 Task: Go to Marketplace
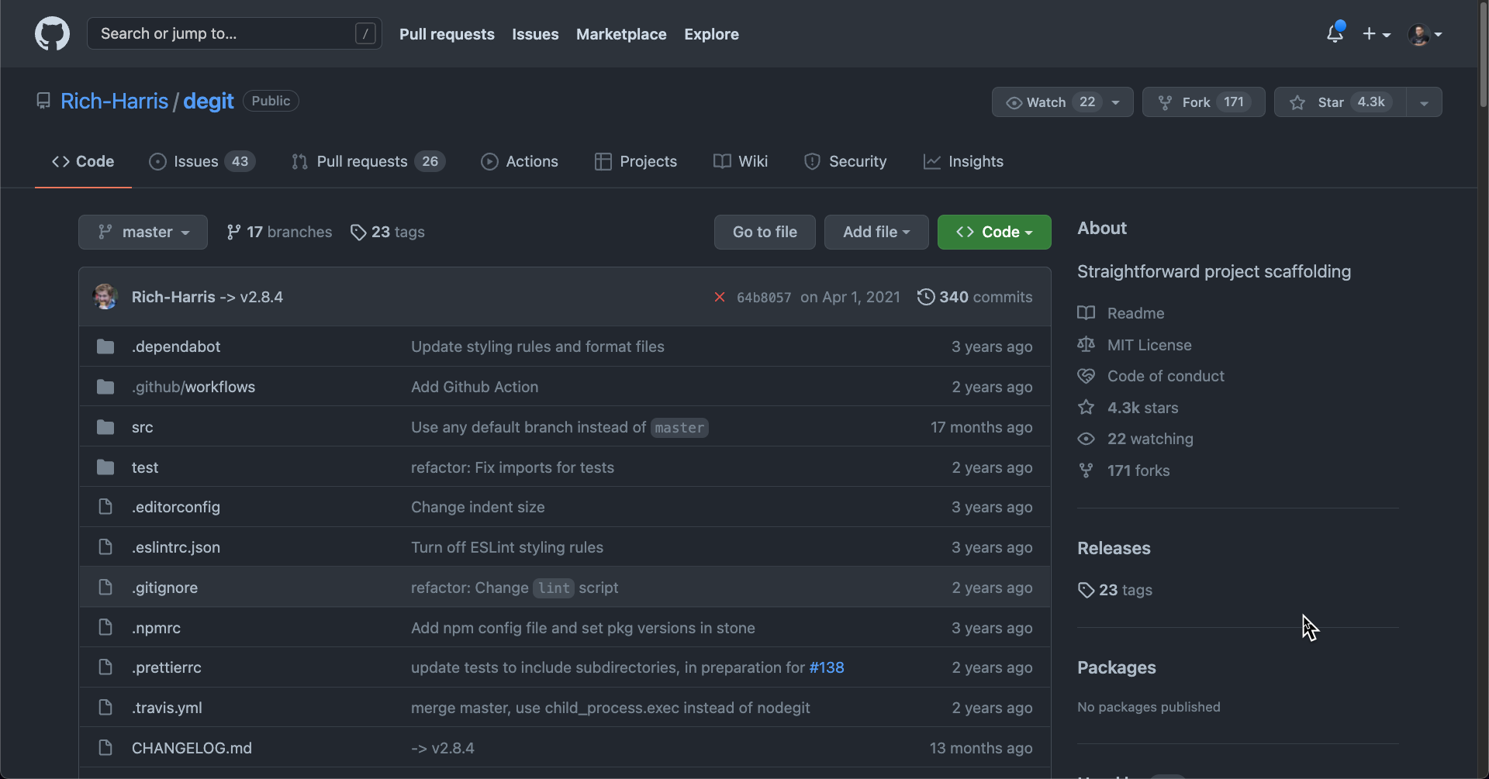[x=621, y=34]
